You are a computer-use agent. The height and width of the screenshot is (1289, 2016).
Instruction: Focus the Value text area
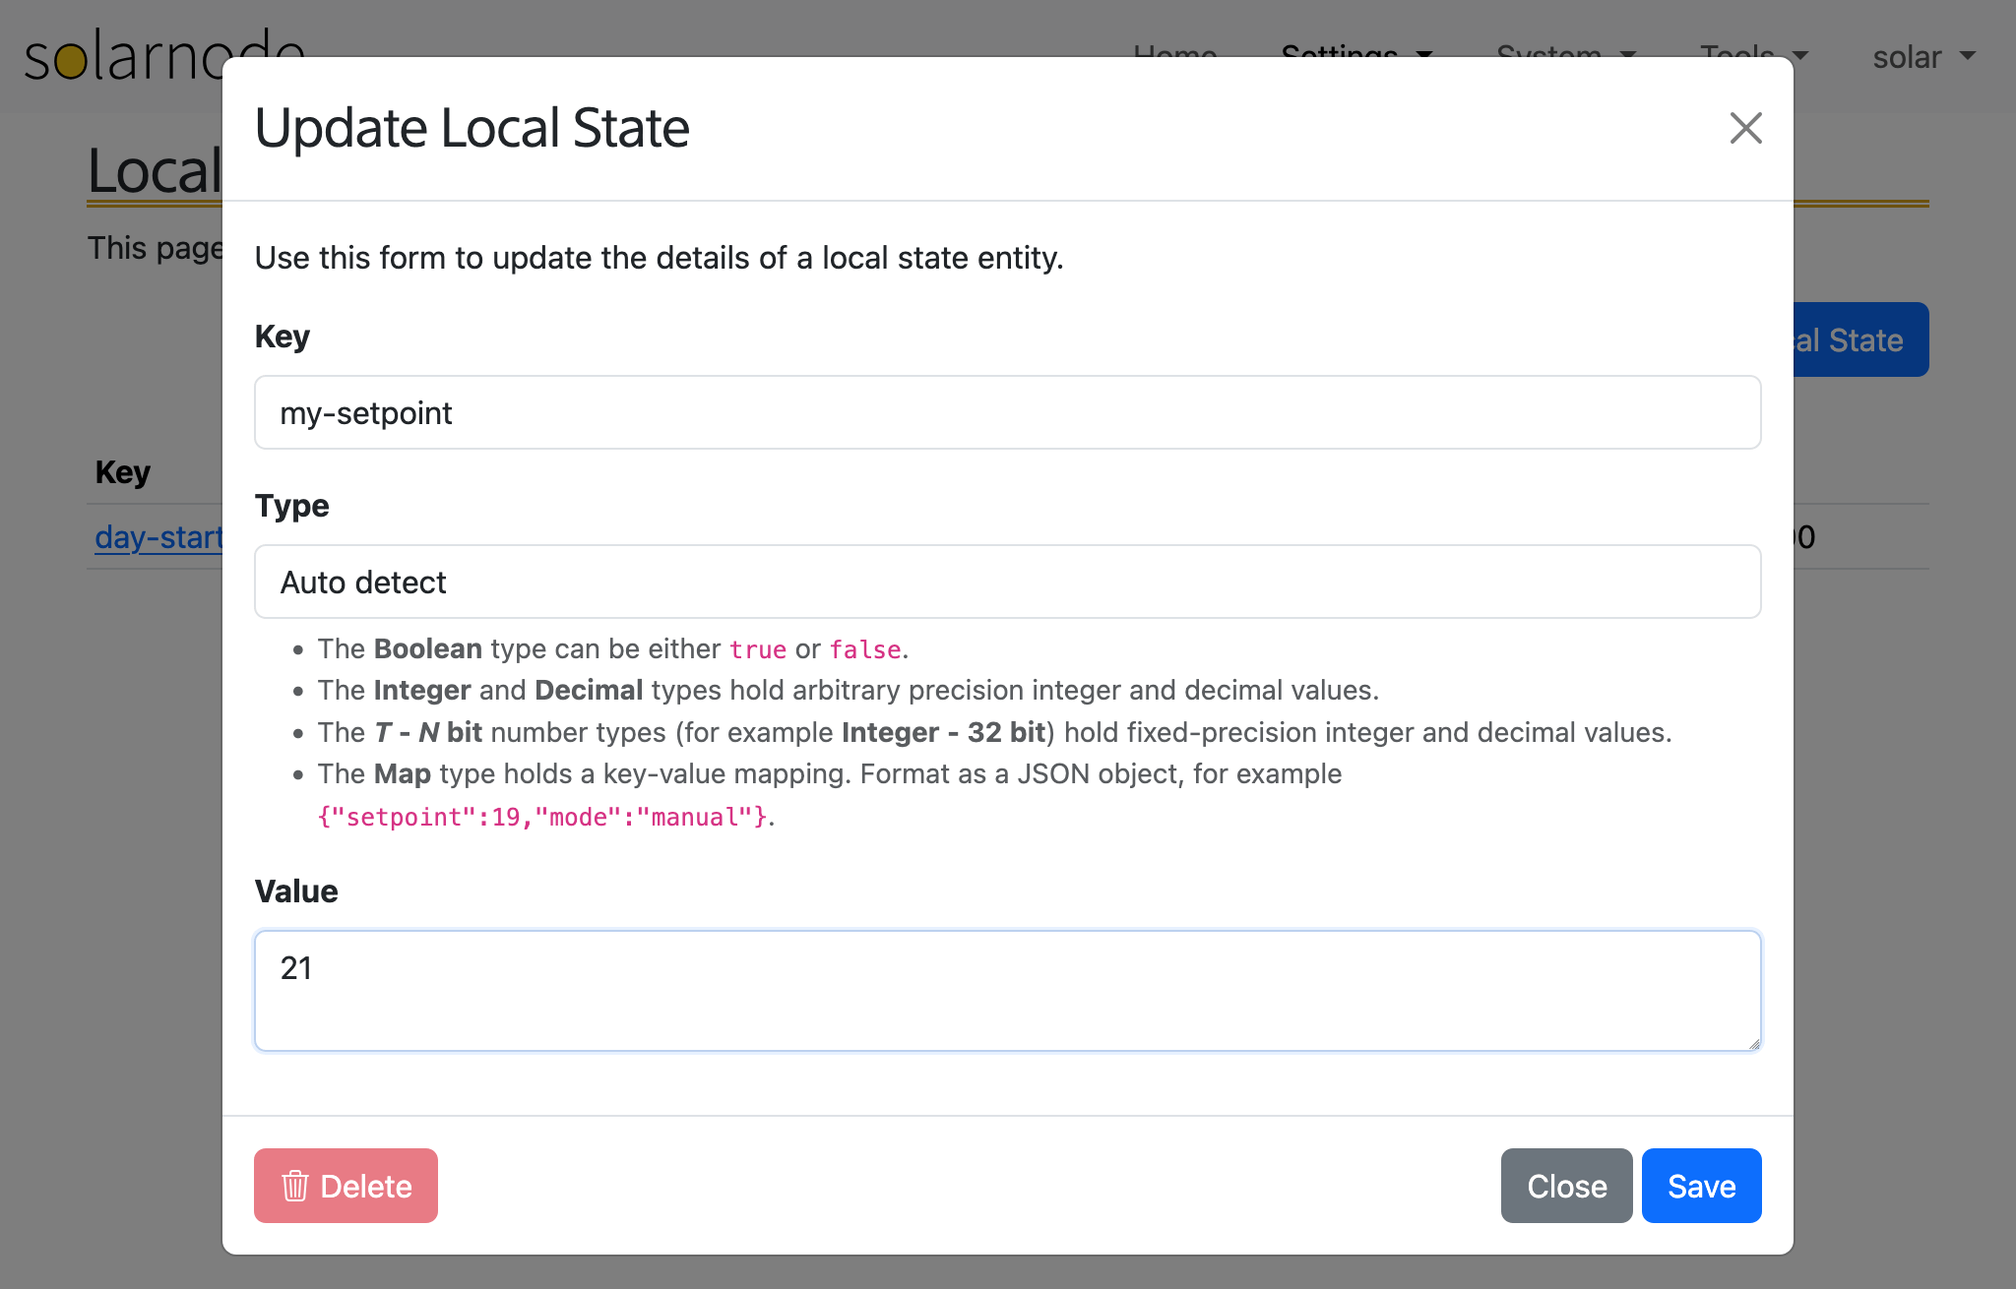coord(1007,991)
